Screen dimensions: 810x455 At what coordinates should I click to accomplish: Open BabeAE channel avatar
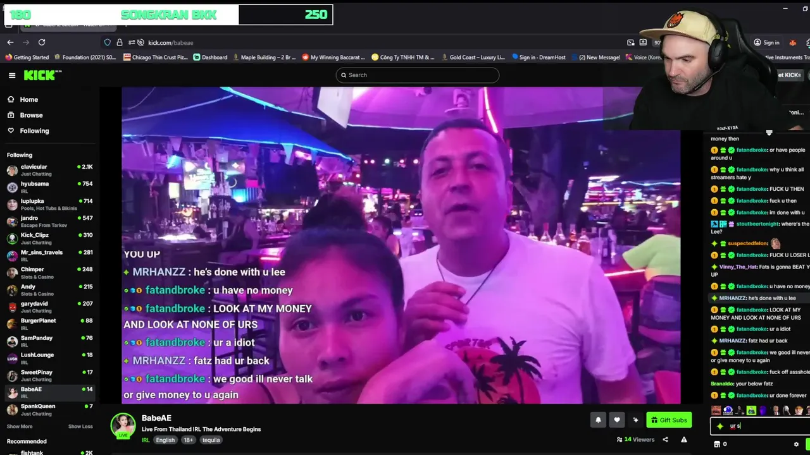coord(123,426)
